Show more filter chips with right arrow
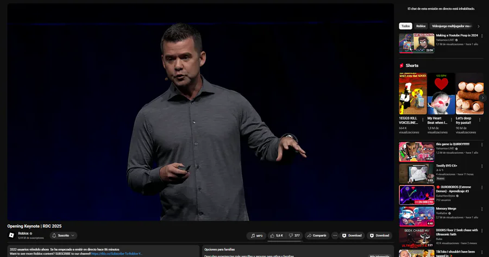 pyautogui.click(x=479, y=26)
